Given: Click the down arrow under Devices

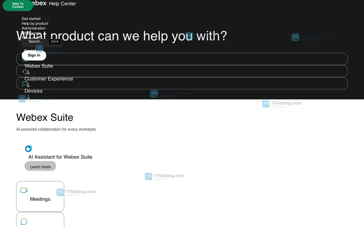Looking at the screenshot, I should pyautogui.click(x=28, y=97).
